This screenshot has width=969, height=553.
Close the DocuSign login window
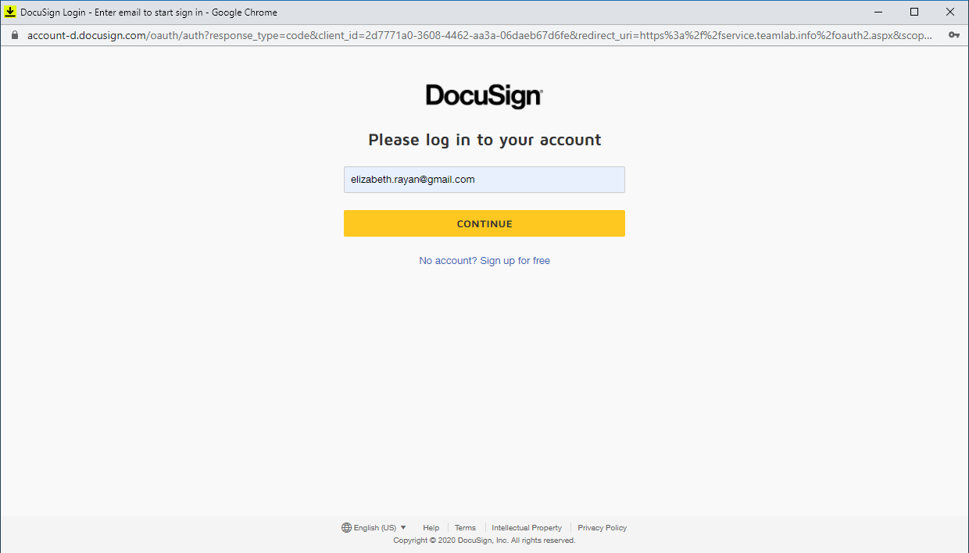pyautogui.click(x=950, y=12)
